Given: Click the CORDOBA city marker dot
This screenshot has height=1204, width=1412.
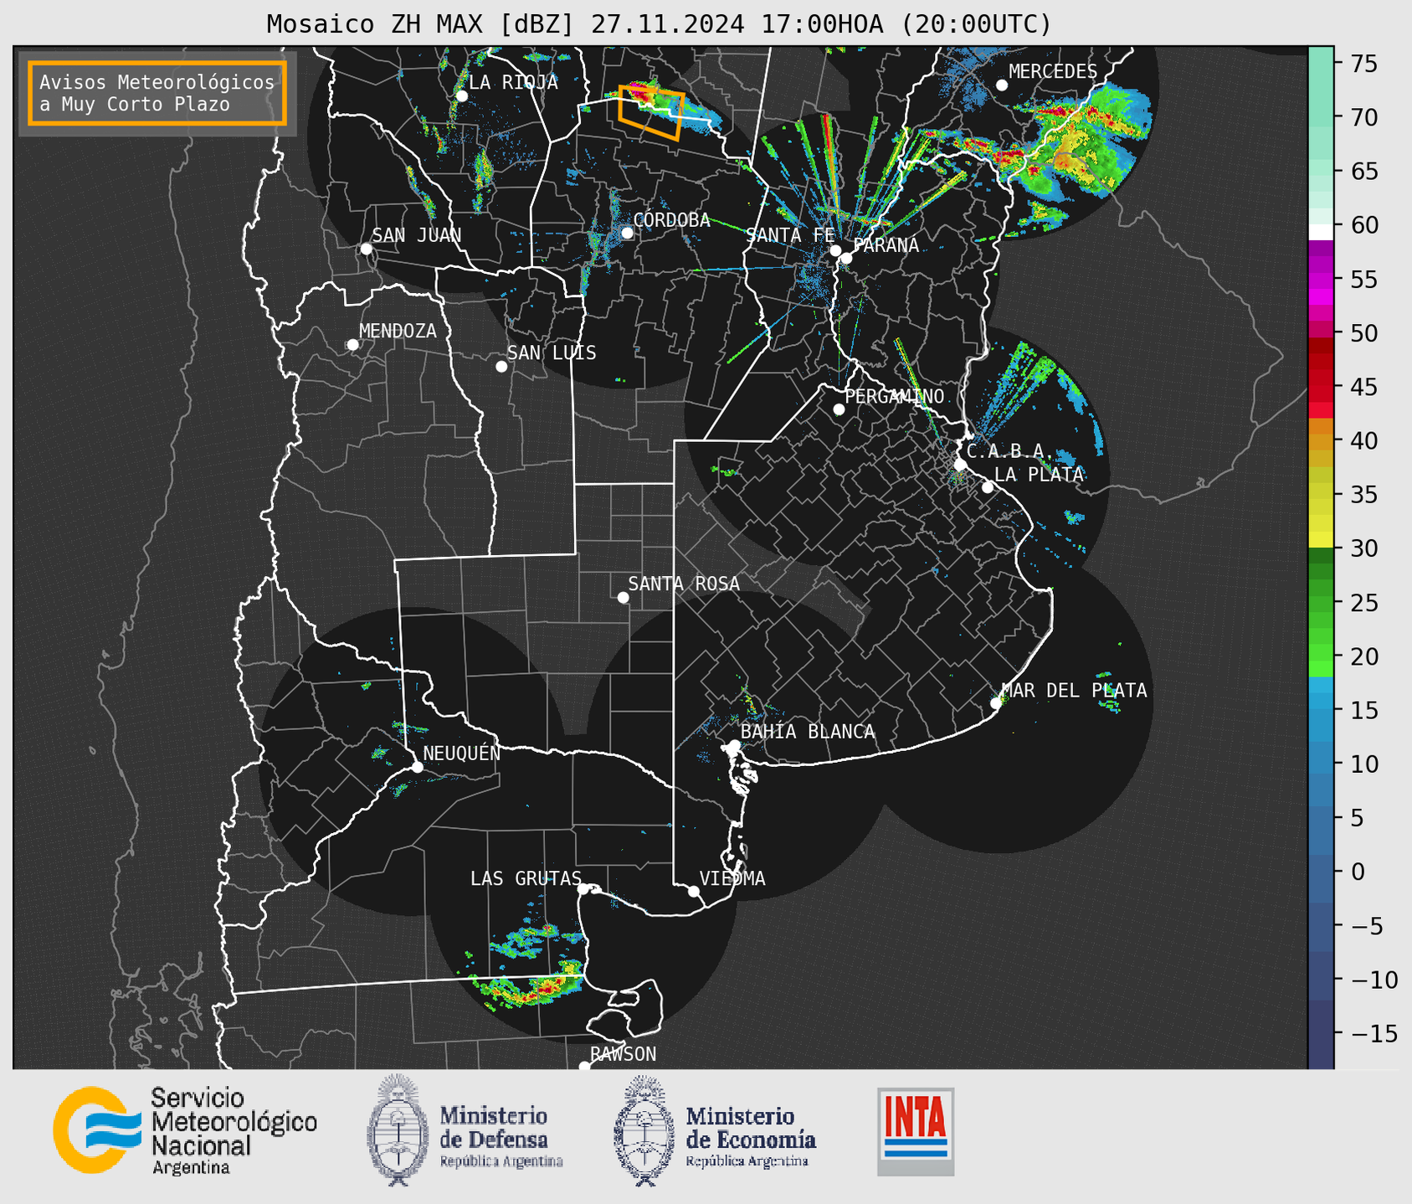Looking at the screenshot, I should click(x=627, y=233).
